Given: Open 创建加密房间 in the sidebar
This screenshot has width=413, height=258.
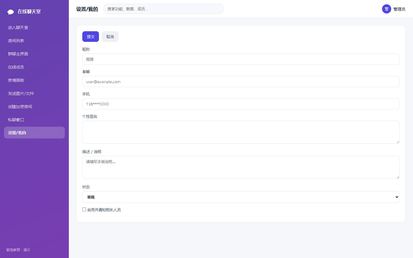Looking at the screenshot, I should 34,107.
